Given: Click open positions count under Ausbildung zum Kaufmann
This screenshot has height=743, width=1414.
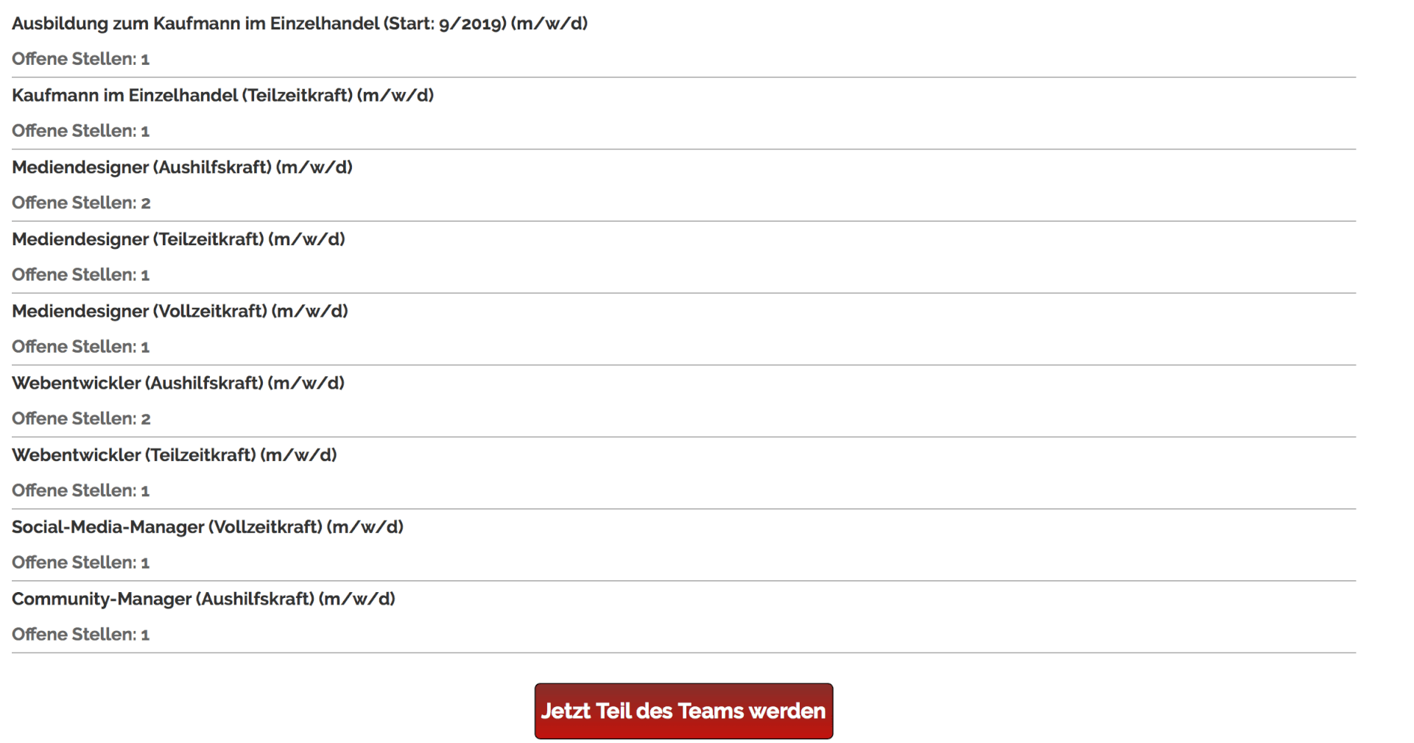Looking at the screenshot, I should [81, 59].
